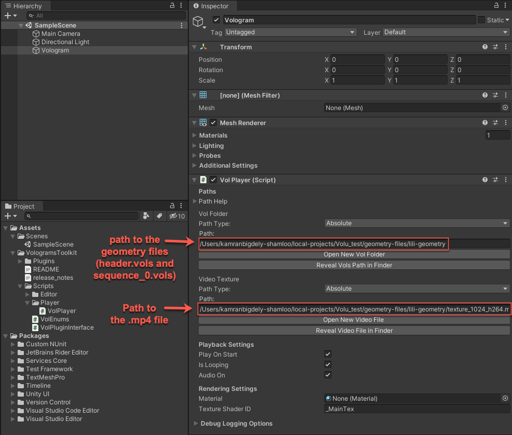Open Transform component help reference icon
512x435 pixels.
485,47
